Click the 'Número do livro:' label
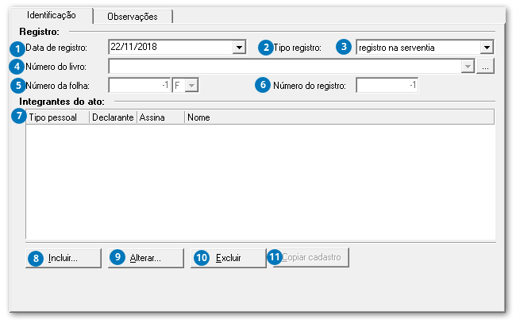The height and width of the screenshot is (323, 516). (x=56, y=67)
